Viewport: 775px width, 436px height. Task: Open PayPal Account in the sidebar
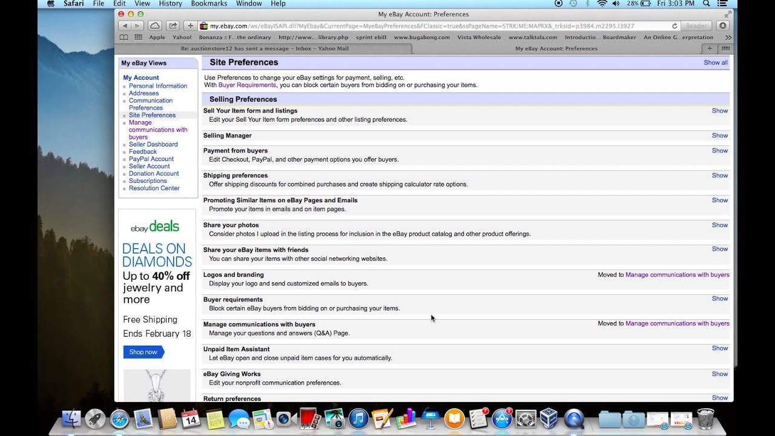pyautogui.click(x=151, y=159)
